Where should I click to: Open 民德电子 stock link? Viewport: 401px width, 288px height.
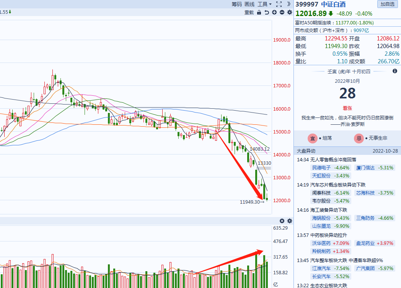(x=321, y=167)
